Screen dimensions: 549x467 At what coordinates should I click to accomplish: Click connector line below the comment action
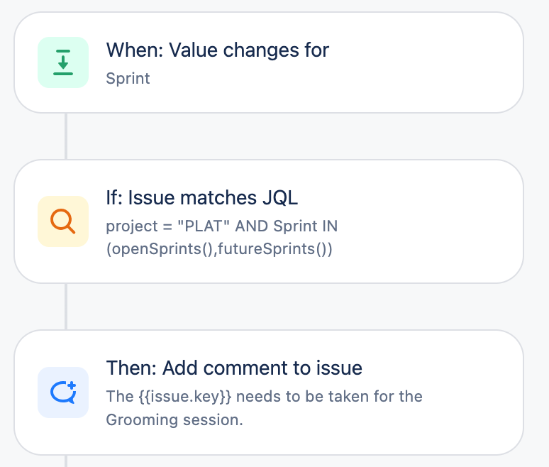[x=66, y=461]
